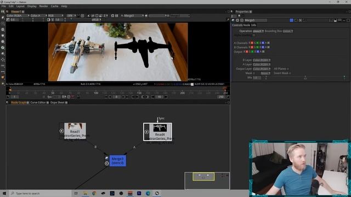Click the Mix slider track
The width and height of the screenshot is (351, 197).
pos(305,77)
